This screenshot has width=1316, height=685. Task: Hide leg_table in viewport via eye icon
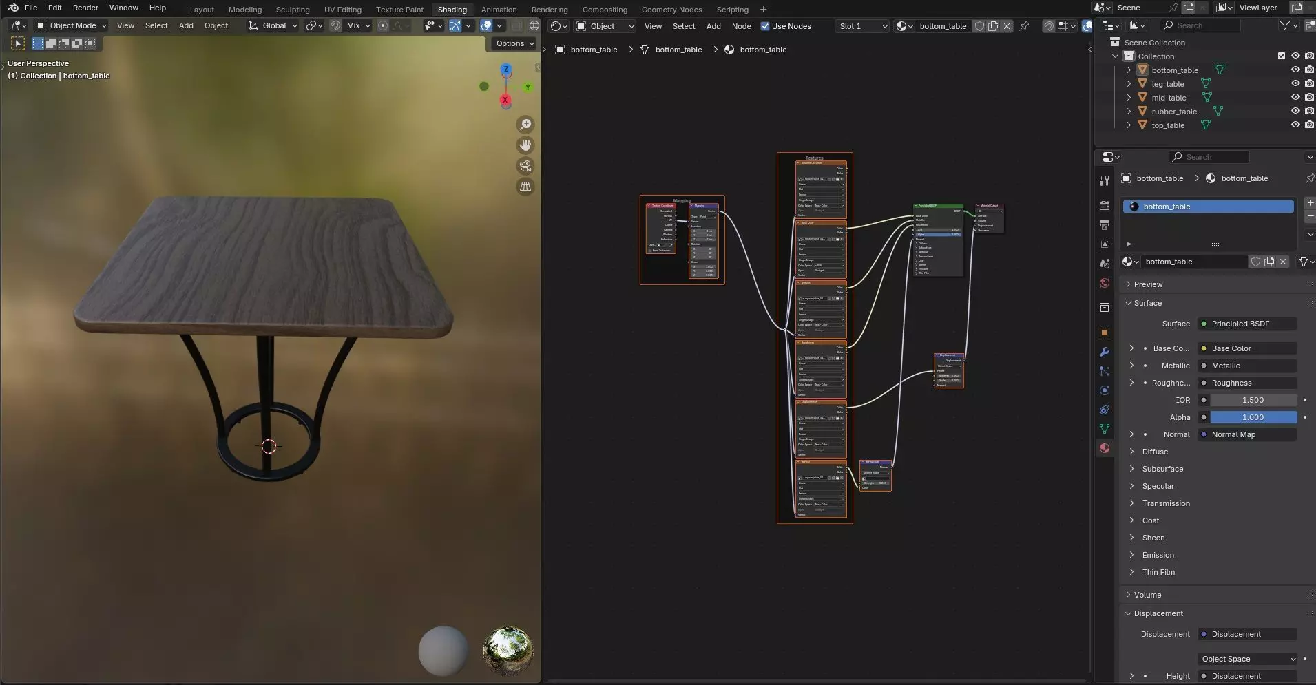click(1295, 84)
